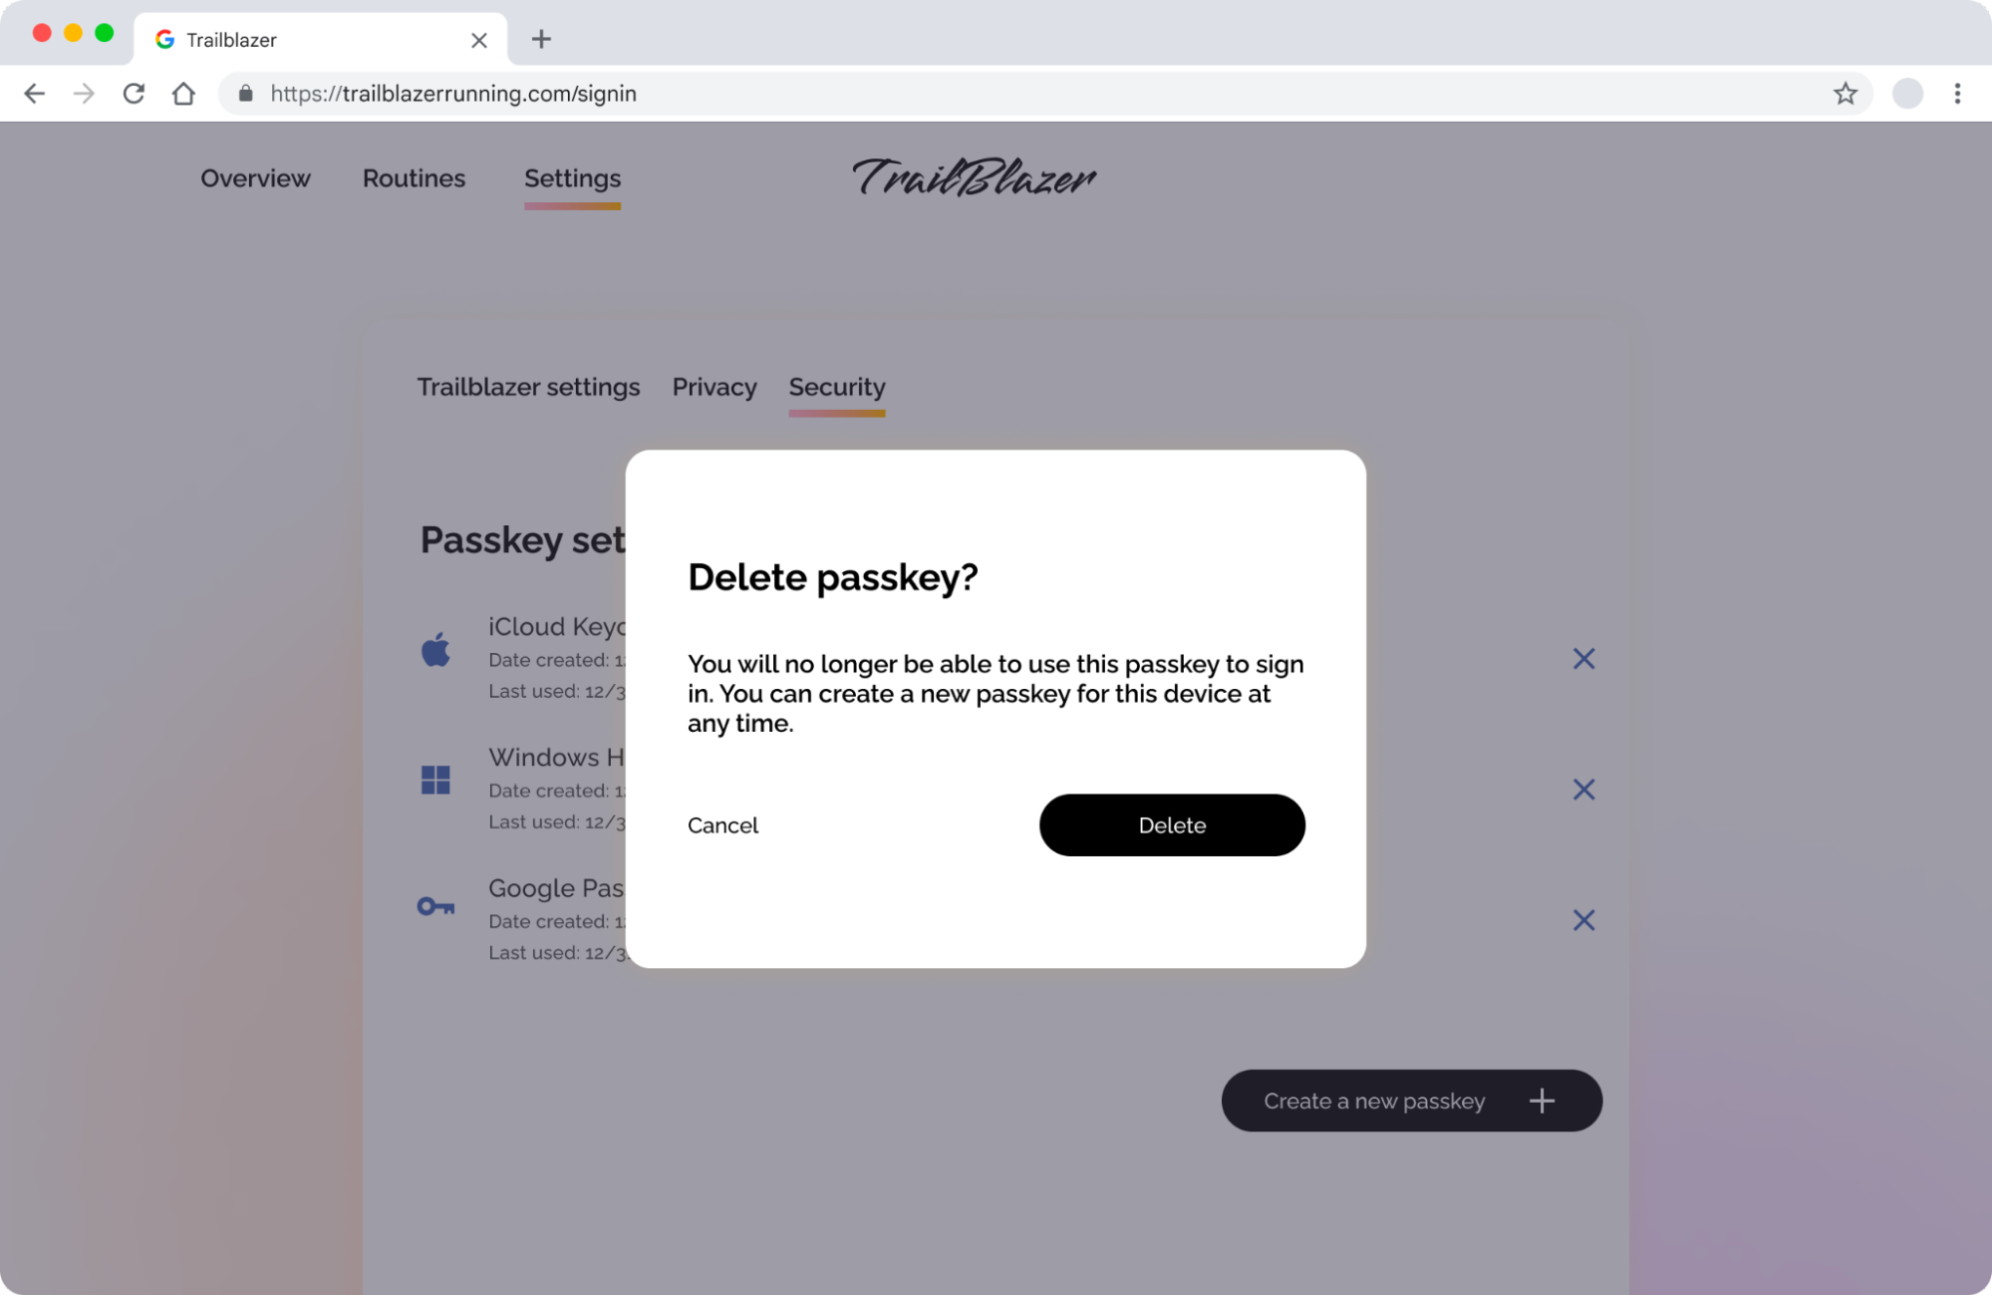Open the Routines navigation section
Image resolution: width=1992 pixels, height=1296 pixels.
414,177
